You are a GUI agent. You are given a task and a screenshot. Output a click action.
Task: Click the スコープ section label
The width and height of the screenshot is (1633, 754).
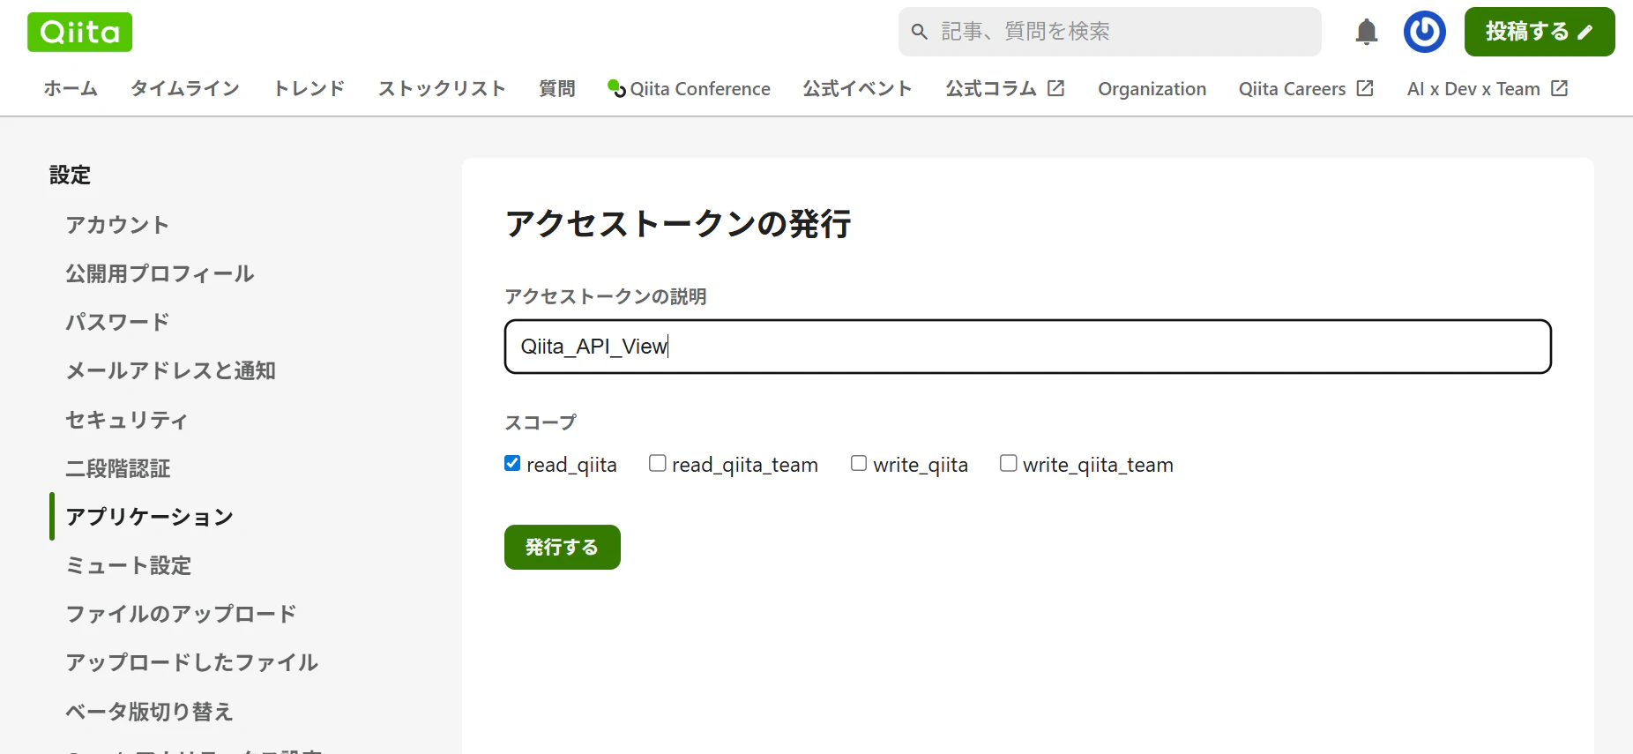pos(541,422)
